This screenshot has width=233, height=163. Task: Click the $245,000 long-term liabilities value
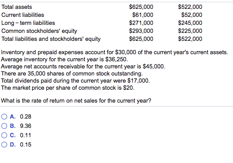pyautogui.click(x=190, y=23)
